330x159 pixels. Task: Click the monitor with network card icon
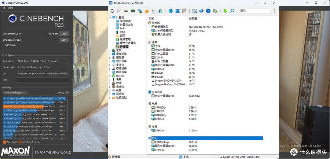click(140, 11)
